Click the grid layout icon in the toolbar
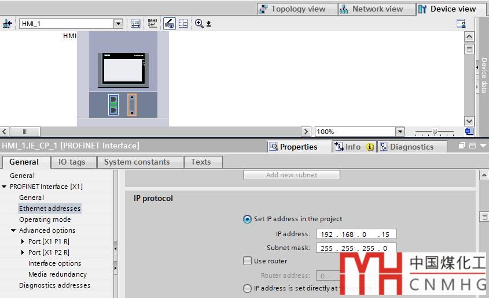Image resolution: width=489 pixels, height=298 pixels. tap(183, 24)
